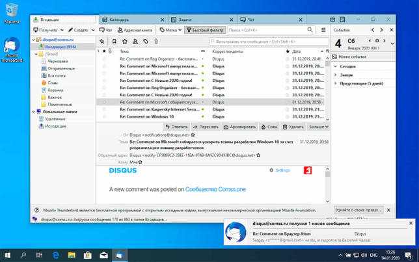Close the Календарь tab
The image size is (419, 262).
[x=162, y=20]
